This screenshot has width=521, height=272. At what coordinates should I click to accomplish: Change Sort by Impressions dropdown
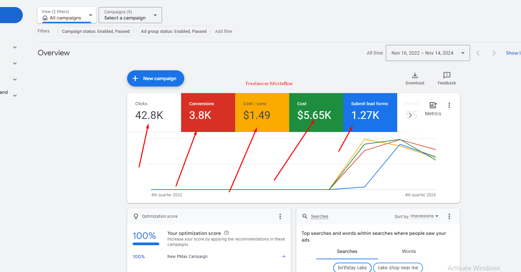click(424, 216)
